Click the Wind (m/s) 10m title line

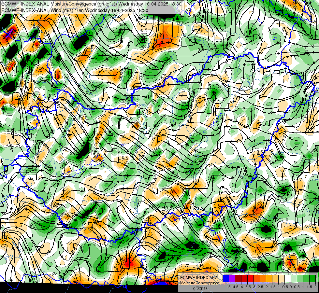coord(75,10)
